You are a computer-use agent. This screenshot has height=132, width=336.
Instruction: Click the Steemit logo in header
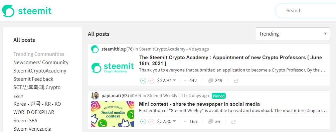point(27,11)
